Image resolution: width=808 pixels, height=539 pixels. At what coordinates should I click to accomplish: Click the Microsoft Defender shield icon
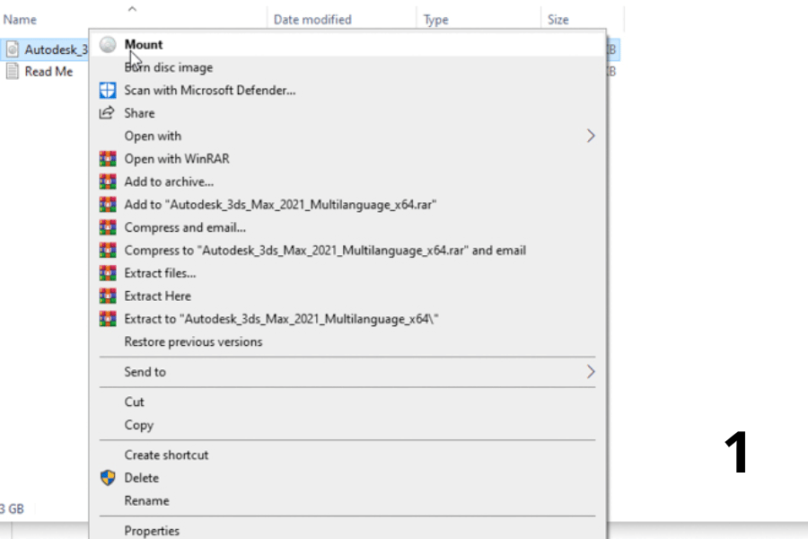pyautogui.click(x=108, y=90)
